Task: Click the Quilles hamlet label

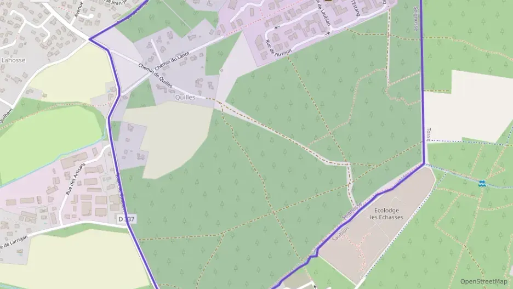Action: (x=185, y=97)
